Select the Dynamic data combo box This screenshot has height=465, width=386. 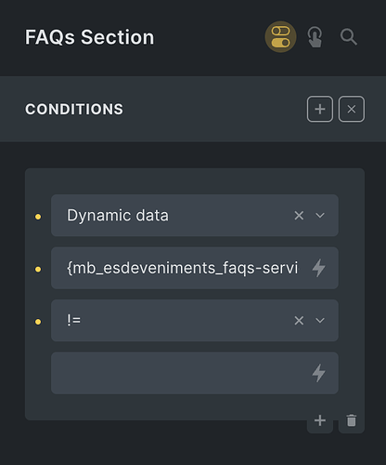[195, 216]
